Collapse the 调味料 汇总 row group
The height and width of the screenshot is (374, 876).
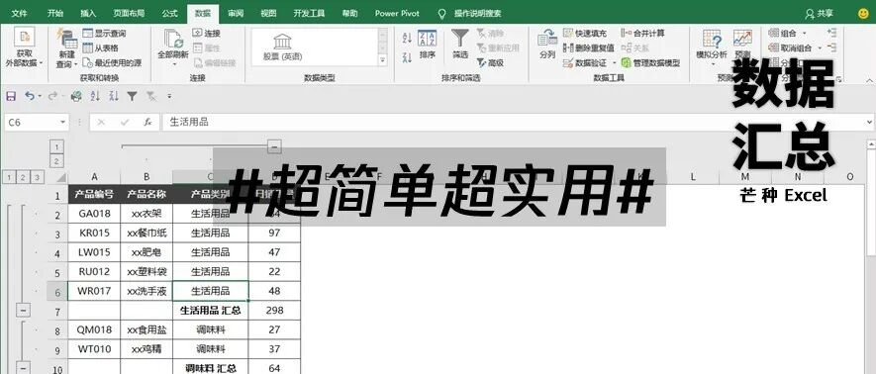click(x=24, y=368)
